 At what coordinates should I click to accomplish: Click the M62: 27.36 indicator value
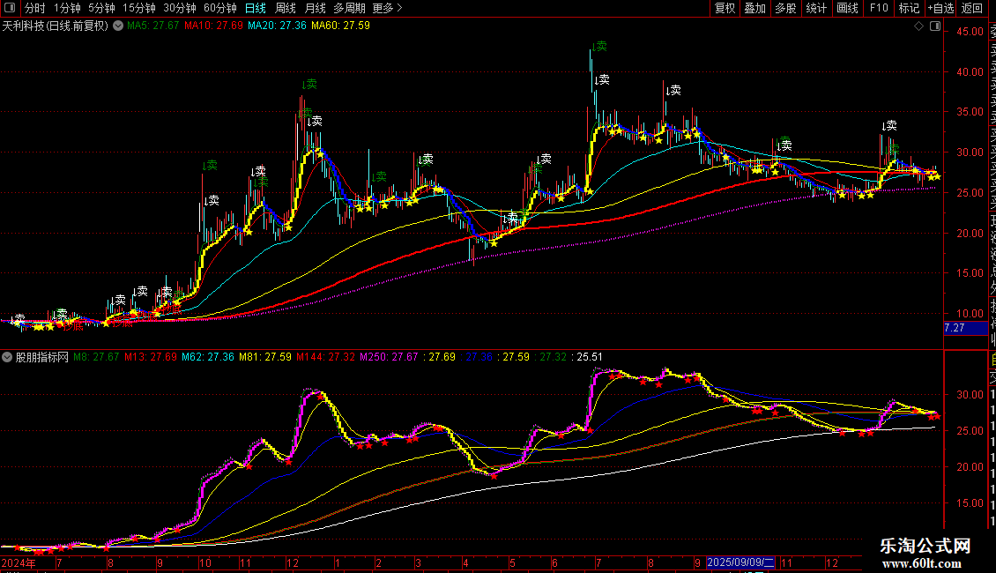(208, 357)
